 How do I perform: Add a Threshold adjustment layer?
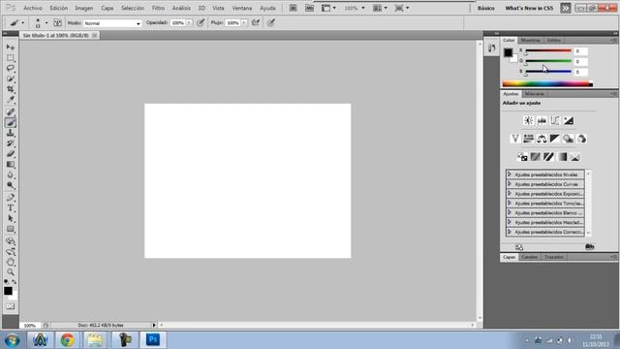[x=548, y=157]
